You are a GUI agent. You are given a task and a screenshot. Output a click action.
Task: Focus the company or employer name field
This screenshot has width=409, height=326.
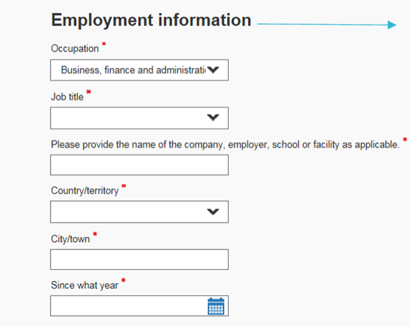point(139,165)
